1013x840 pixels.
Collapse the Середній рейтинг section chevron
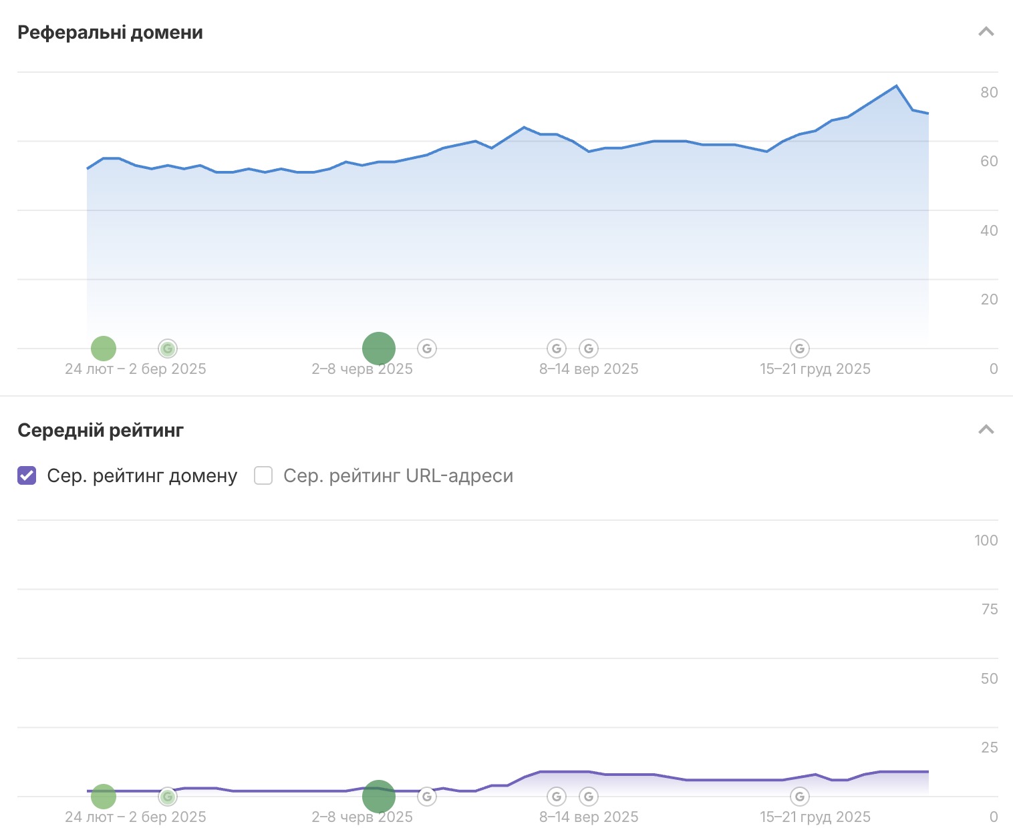(x=986, y=429)
